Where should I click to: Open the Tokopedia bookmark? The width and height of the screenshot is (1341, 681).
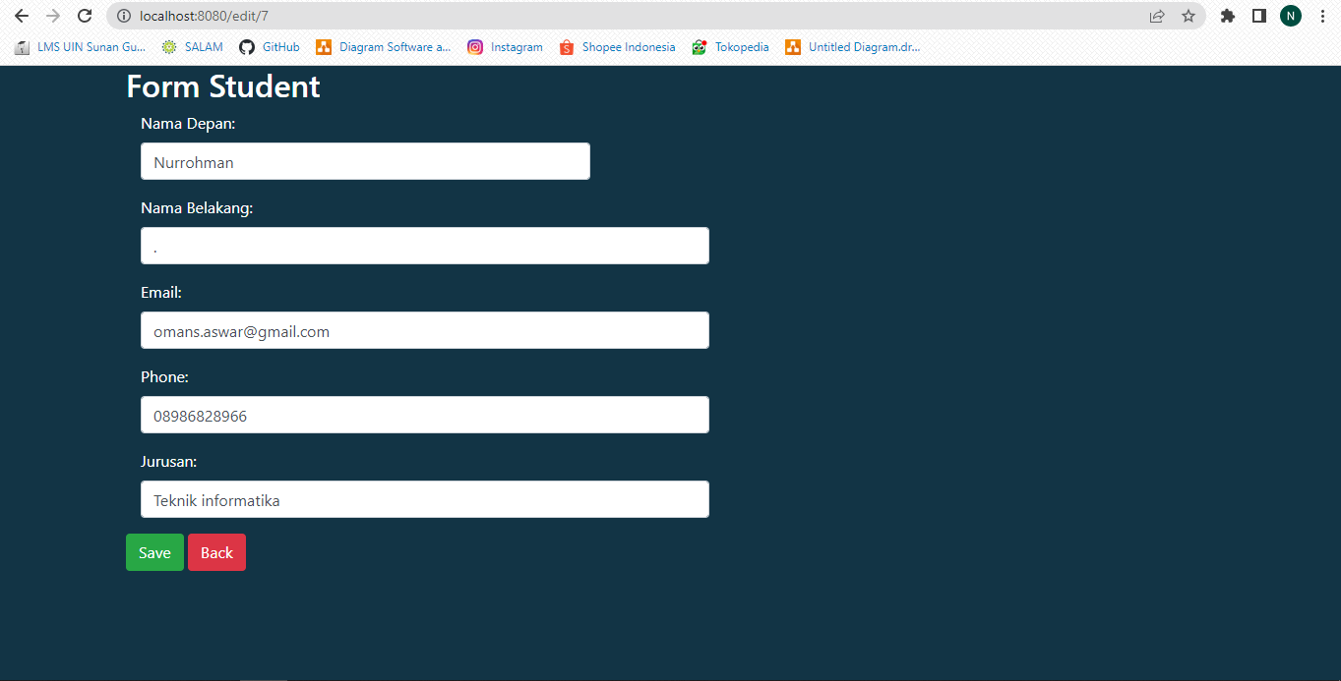pyautogui.click(x=730, y=47)
